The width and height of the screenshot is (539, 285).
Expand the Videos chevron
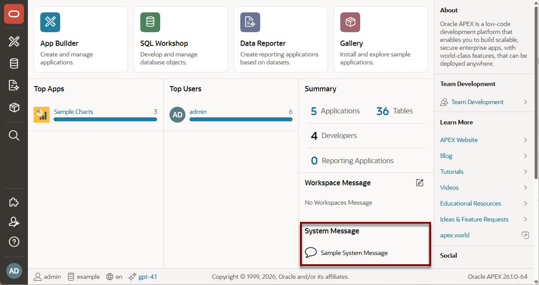525,187
